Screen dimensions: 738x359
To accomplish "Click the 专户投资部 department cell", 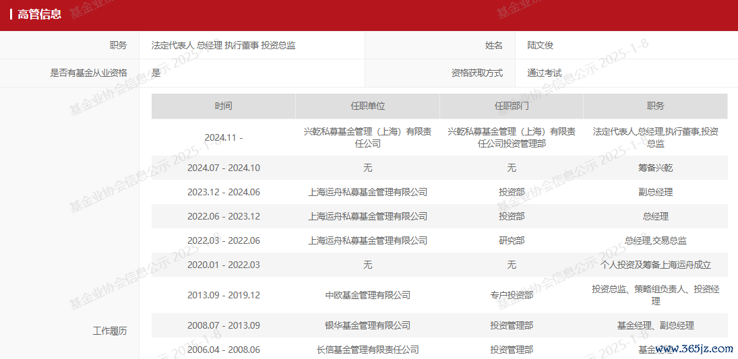I will click(x=512, y=296).
